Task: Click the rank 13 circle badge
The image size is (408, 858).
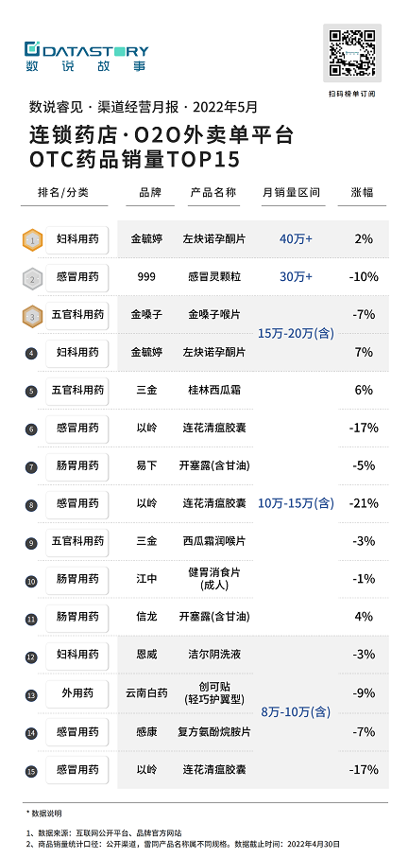Action: pyautogui.click(x=31, y=695)
